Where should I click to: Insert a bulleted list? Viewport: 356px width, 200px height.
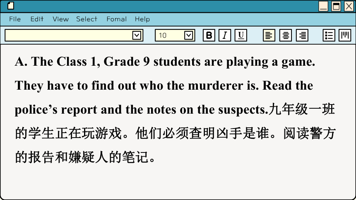pyautogui.click(x=329, y=36)
